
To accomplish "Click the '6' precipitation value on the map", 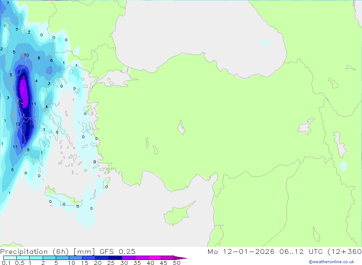I will tap(51, 61).
